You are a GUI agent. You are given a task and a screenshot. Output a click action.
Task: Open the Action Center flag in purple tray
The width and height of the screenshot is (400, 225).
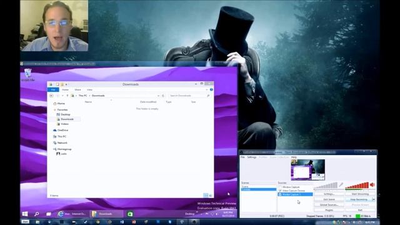pos(207,214)
